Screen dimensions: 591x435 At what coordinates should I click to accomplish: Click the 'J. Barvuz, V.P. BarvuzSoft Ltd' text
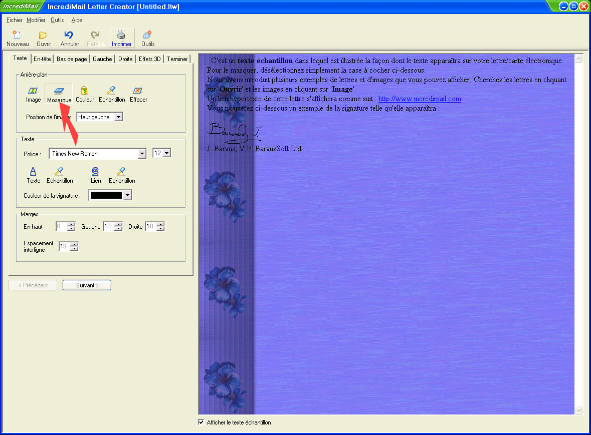tap(254, 149)
